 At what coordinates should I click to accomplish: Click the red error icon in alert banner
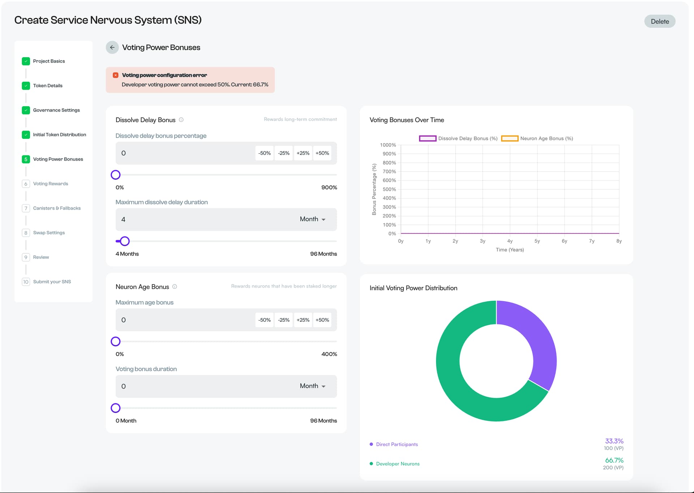click(116, 75)
